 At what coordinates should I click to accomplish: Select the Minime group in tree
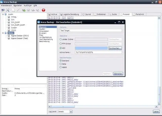pos(11,33)
